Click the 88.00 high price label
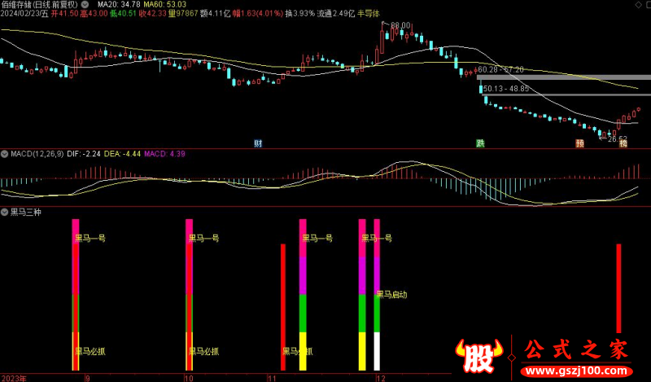 point(400,26)
